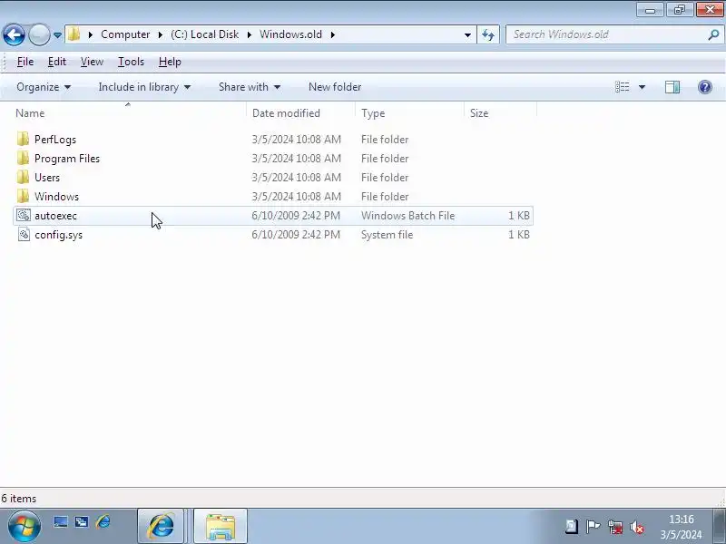Select (C:) Local Disk breadcrumb
Viewport: 726px width, 544px height.
[x=205, y=34]
